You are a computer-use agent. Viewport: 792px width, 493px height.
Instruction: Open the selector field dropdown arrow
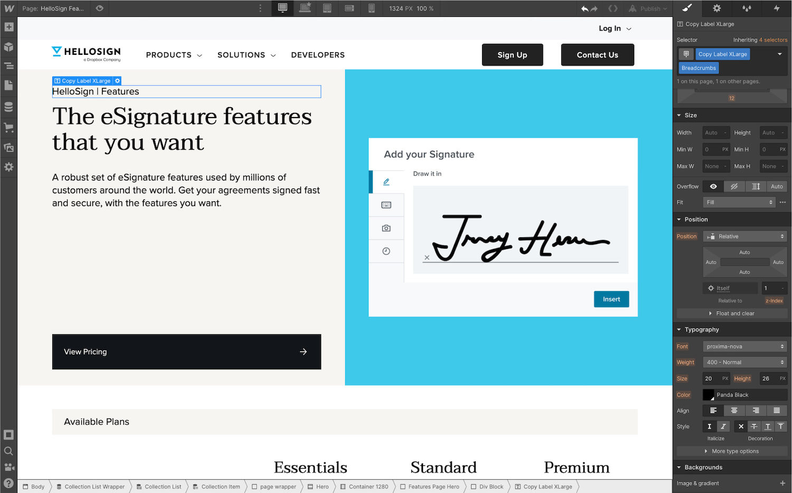779,54
